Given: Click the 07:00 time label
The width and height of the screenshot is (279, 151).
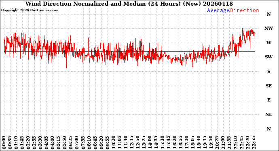Looking at the screenshot, I should click(x=77, y=143).
